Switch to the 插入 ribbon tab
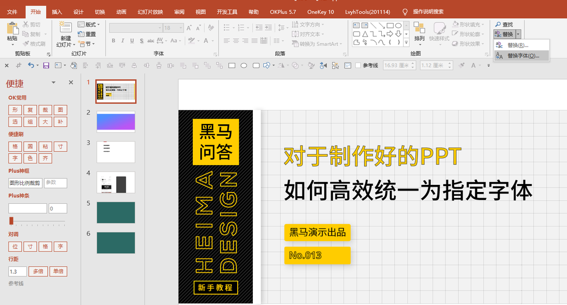 57,12
